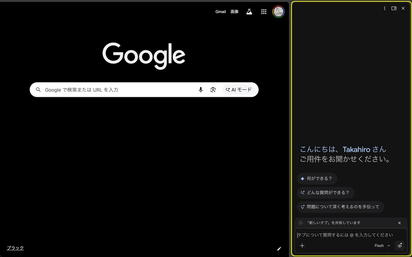Click the こんにちは、Takahiro さん greeting text
The height and width of the screenshot is (257, 412).
pos(343,149)
